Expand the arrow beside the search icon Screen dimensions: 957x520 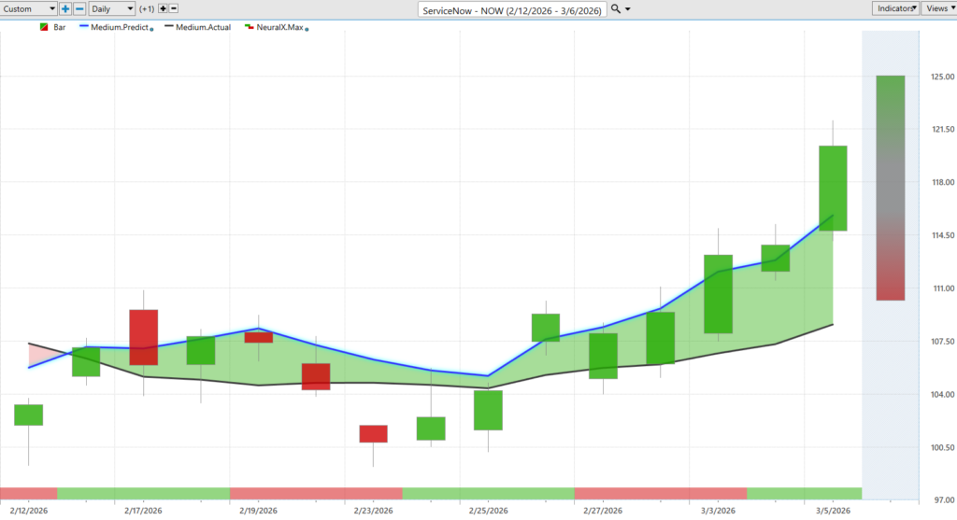click(627, 9)
